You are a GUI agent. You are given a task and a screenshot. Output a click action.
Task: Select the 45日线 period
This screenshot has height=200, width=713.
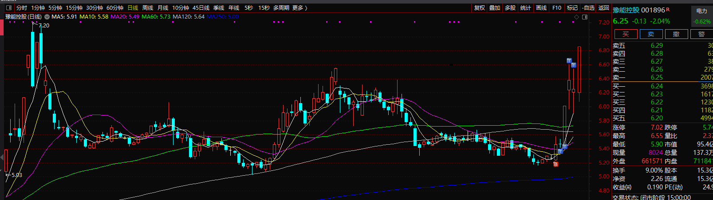[x=201, y=8]
